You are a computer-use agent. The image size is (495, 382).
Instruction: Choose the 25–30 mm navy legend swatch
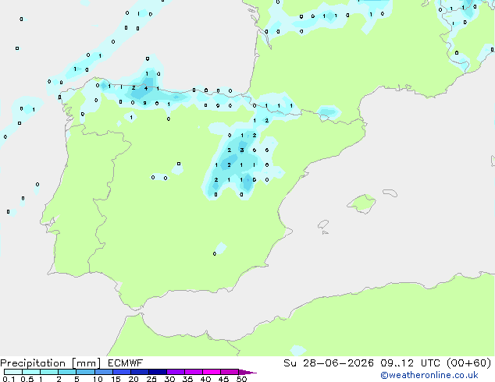[157, 372]
